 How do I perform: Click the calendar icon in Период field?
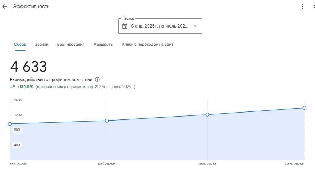pyautogui.click(x=125, y=26)
